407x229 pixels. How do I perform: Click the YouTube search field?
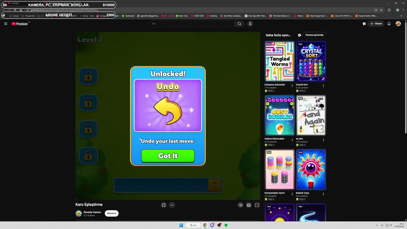(x=192, y=24)
